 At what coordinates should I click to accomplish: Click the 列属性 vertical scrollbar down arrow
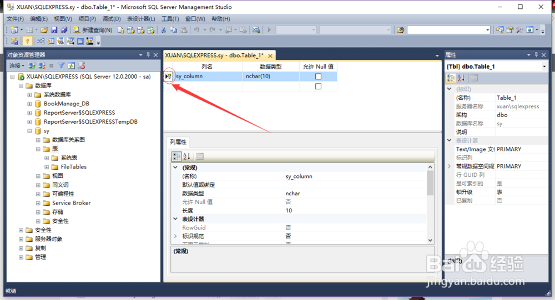[x=430, y=240]
